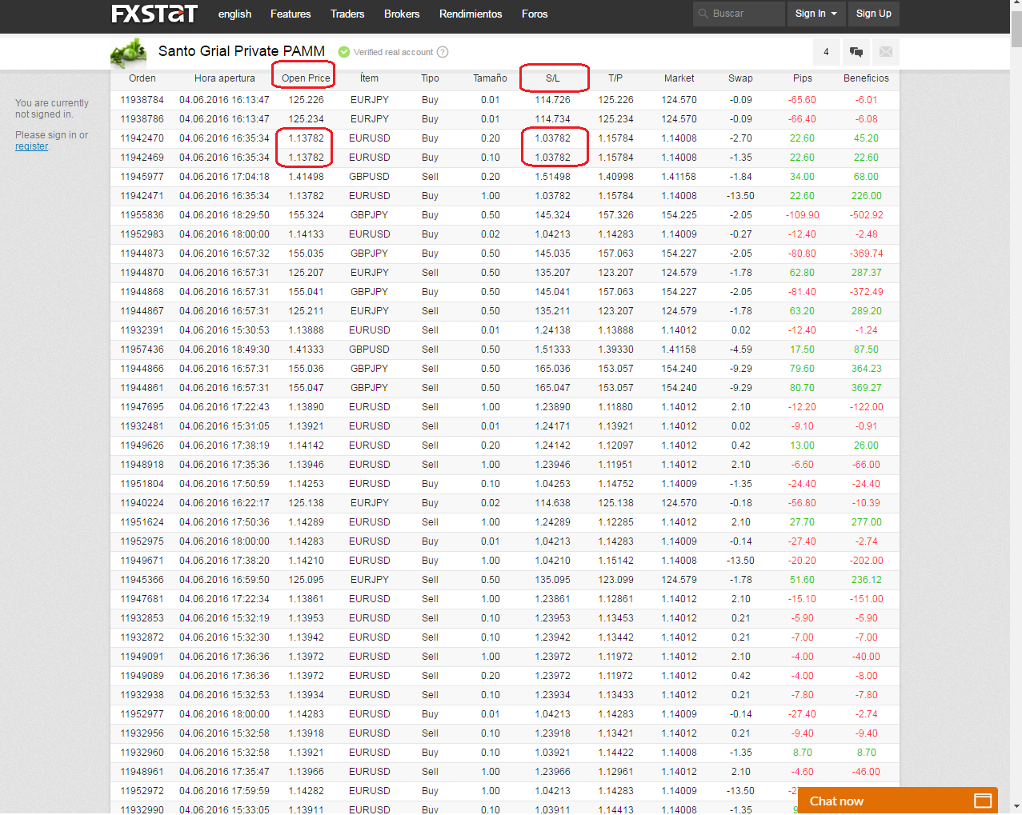Viewport: 1022px width, 815px height.
Task: Click the green verified checkmark icon
Action: click(x=344, y=52)
